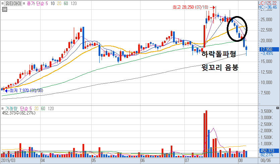
Task: Select the volume 120 MA label
Action: pyautogui.click(x=51, y=108)
